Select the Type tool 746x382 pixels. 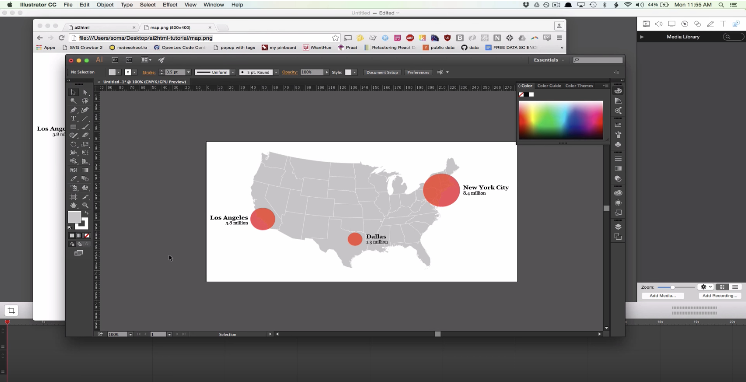point(73,118)
